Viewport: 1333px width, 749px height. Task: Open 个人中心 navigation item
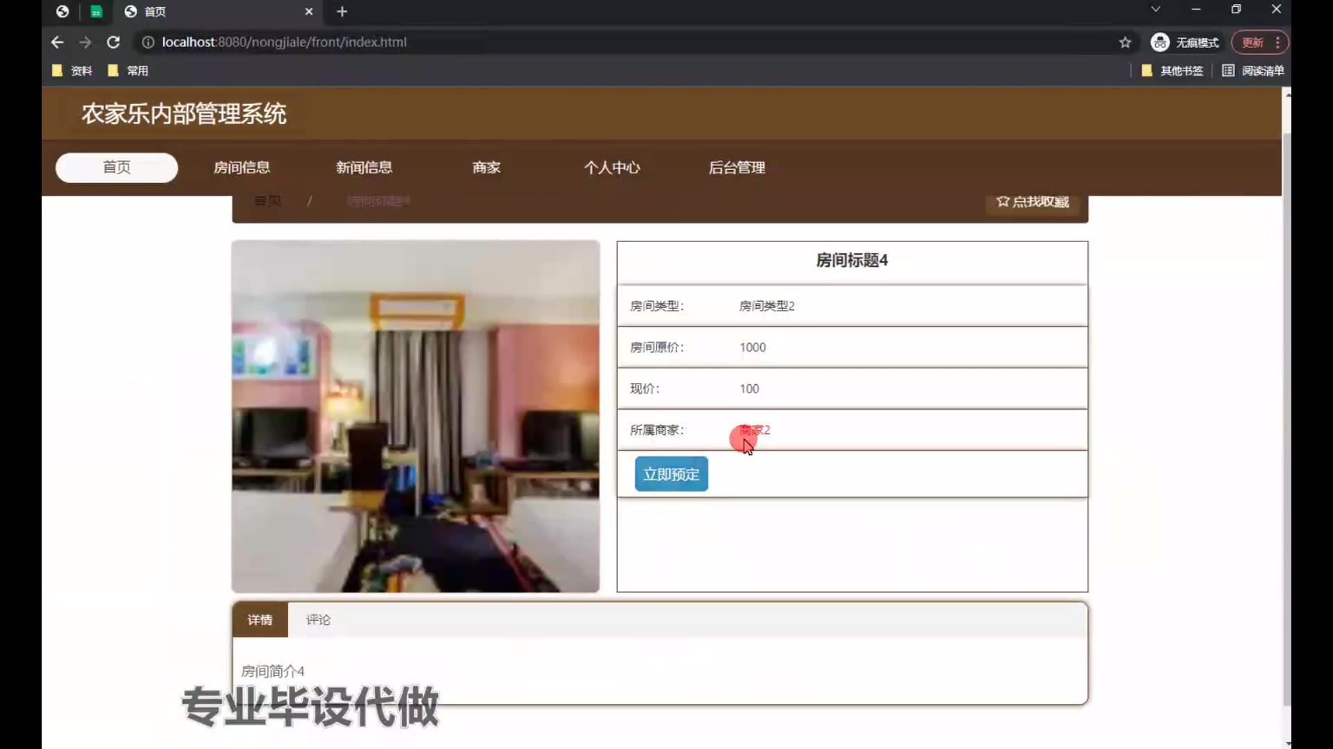[x=612, y=168]
